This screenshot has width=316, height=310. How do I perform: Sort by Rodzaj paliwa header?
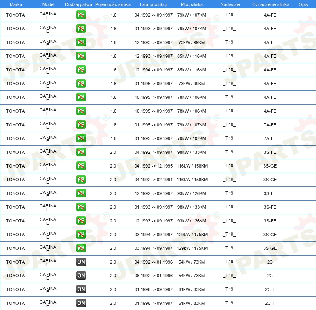(x=78, y=4)
